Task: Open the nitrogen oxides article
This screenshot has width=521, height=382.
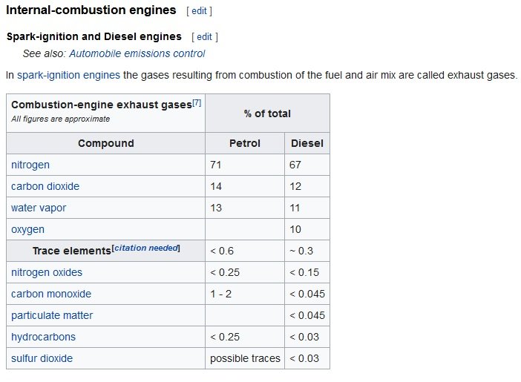Action: pyautogui.click(x=47, y=272)
